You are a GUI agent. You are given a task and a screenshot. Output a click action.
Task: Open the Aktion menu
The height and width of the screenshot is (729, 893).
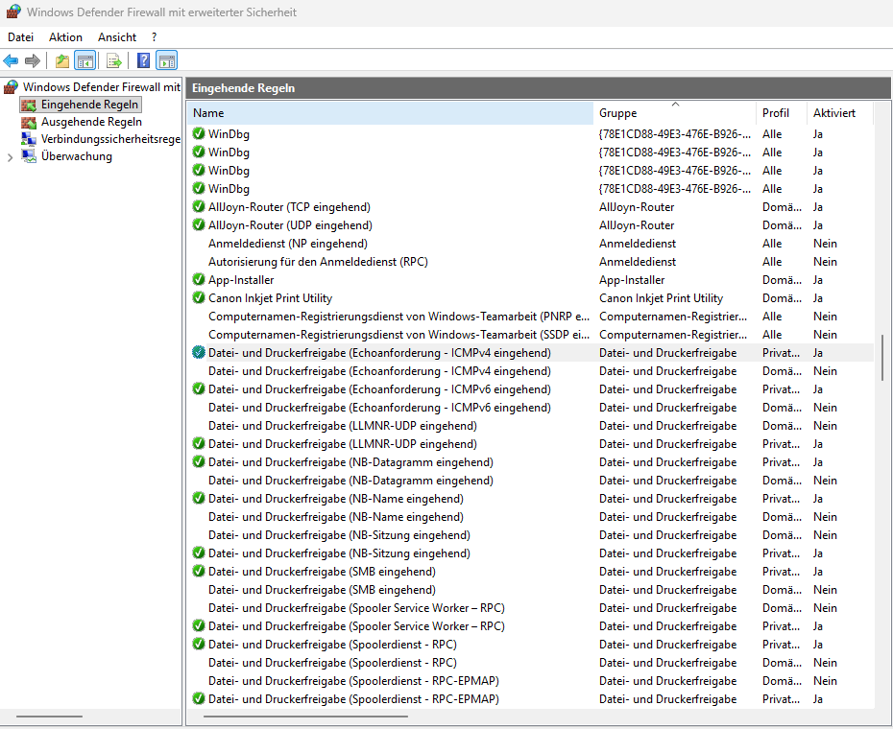click(x=65, y=37)
